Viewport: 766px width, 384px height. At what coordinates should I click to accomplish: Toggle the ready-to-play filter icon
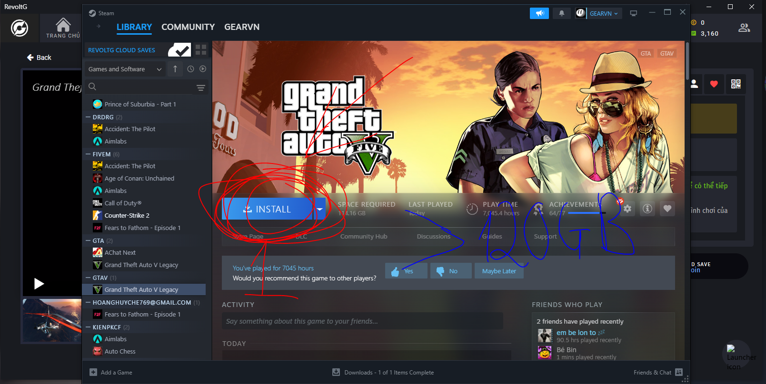(203, 69)
